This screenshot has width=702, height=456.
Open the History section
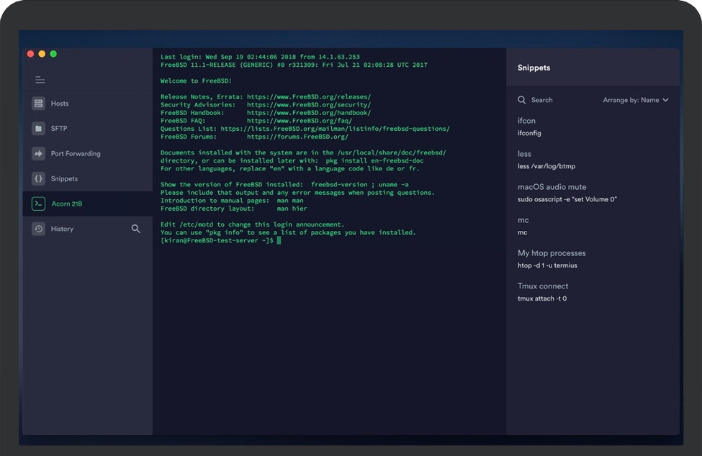88,229
